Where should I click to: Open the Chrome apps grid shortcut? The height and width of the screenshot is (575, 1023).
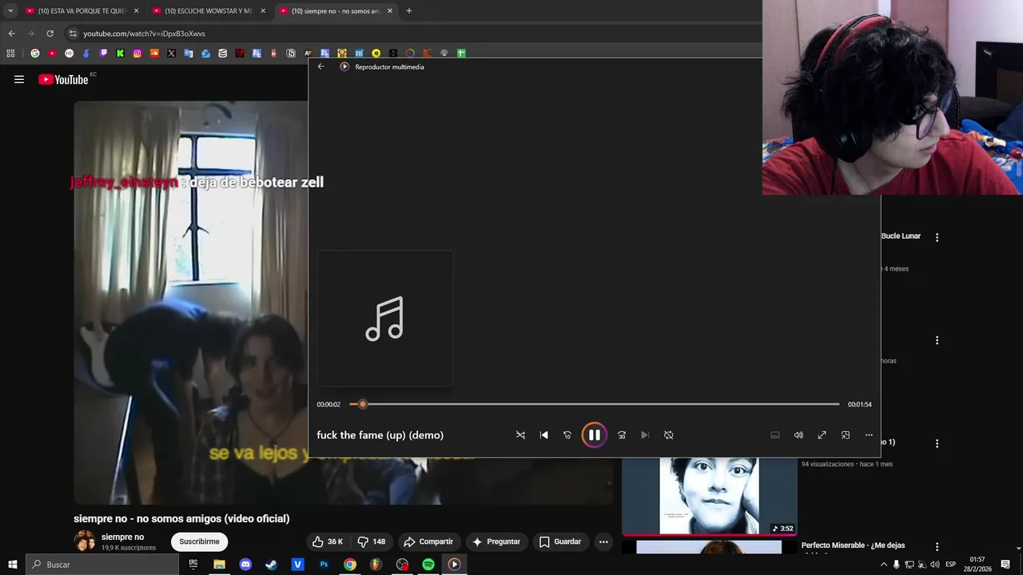coord(10,54)
